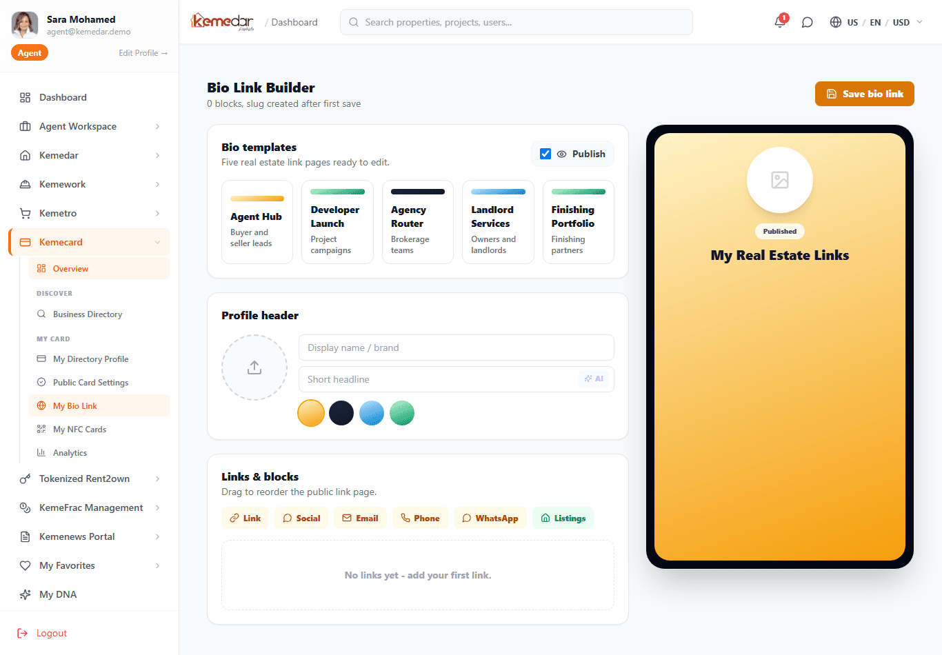Click the Kemetro shopping cart icon
This screenshot has width=942, height=655.
click(26, 213)
